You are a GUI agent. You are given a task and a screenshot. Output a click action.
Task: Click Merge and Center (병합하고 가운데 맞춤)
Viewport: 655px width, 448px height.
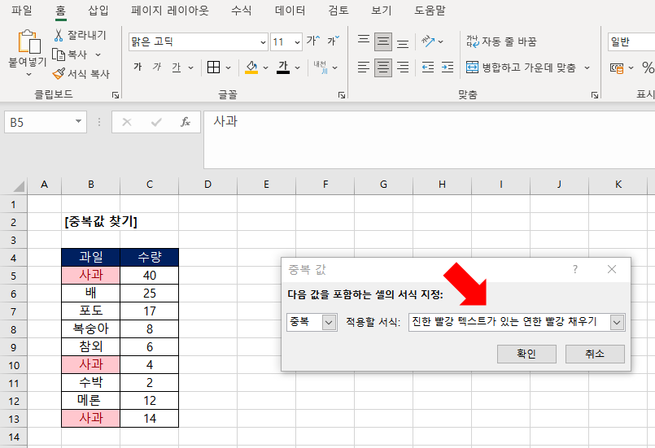tap(521, 67)
